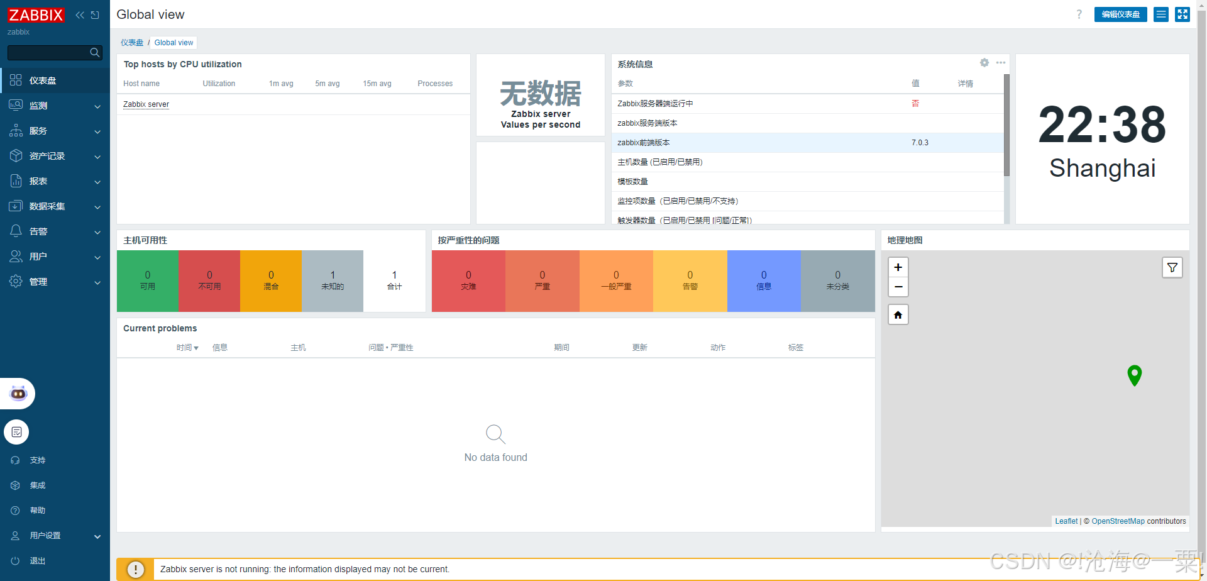Viewport: 1207px width, 581px height.
Task: Collapse the sidebar with double-arrow icon
Action: [80, 15]
